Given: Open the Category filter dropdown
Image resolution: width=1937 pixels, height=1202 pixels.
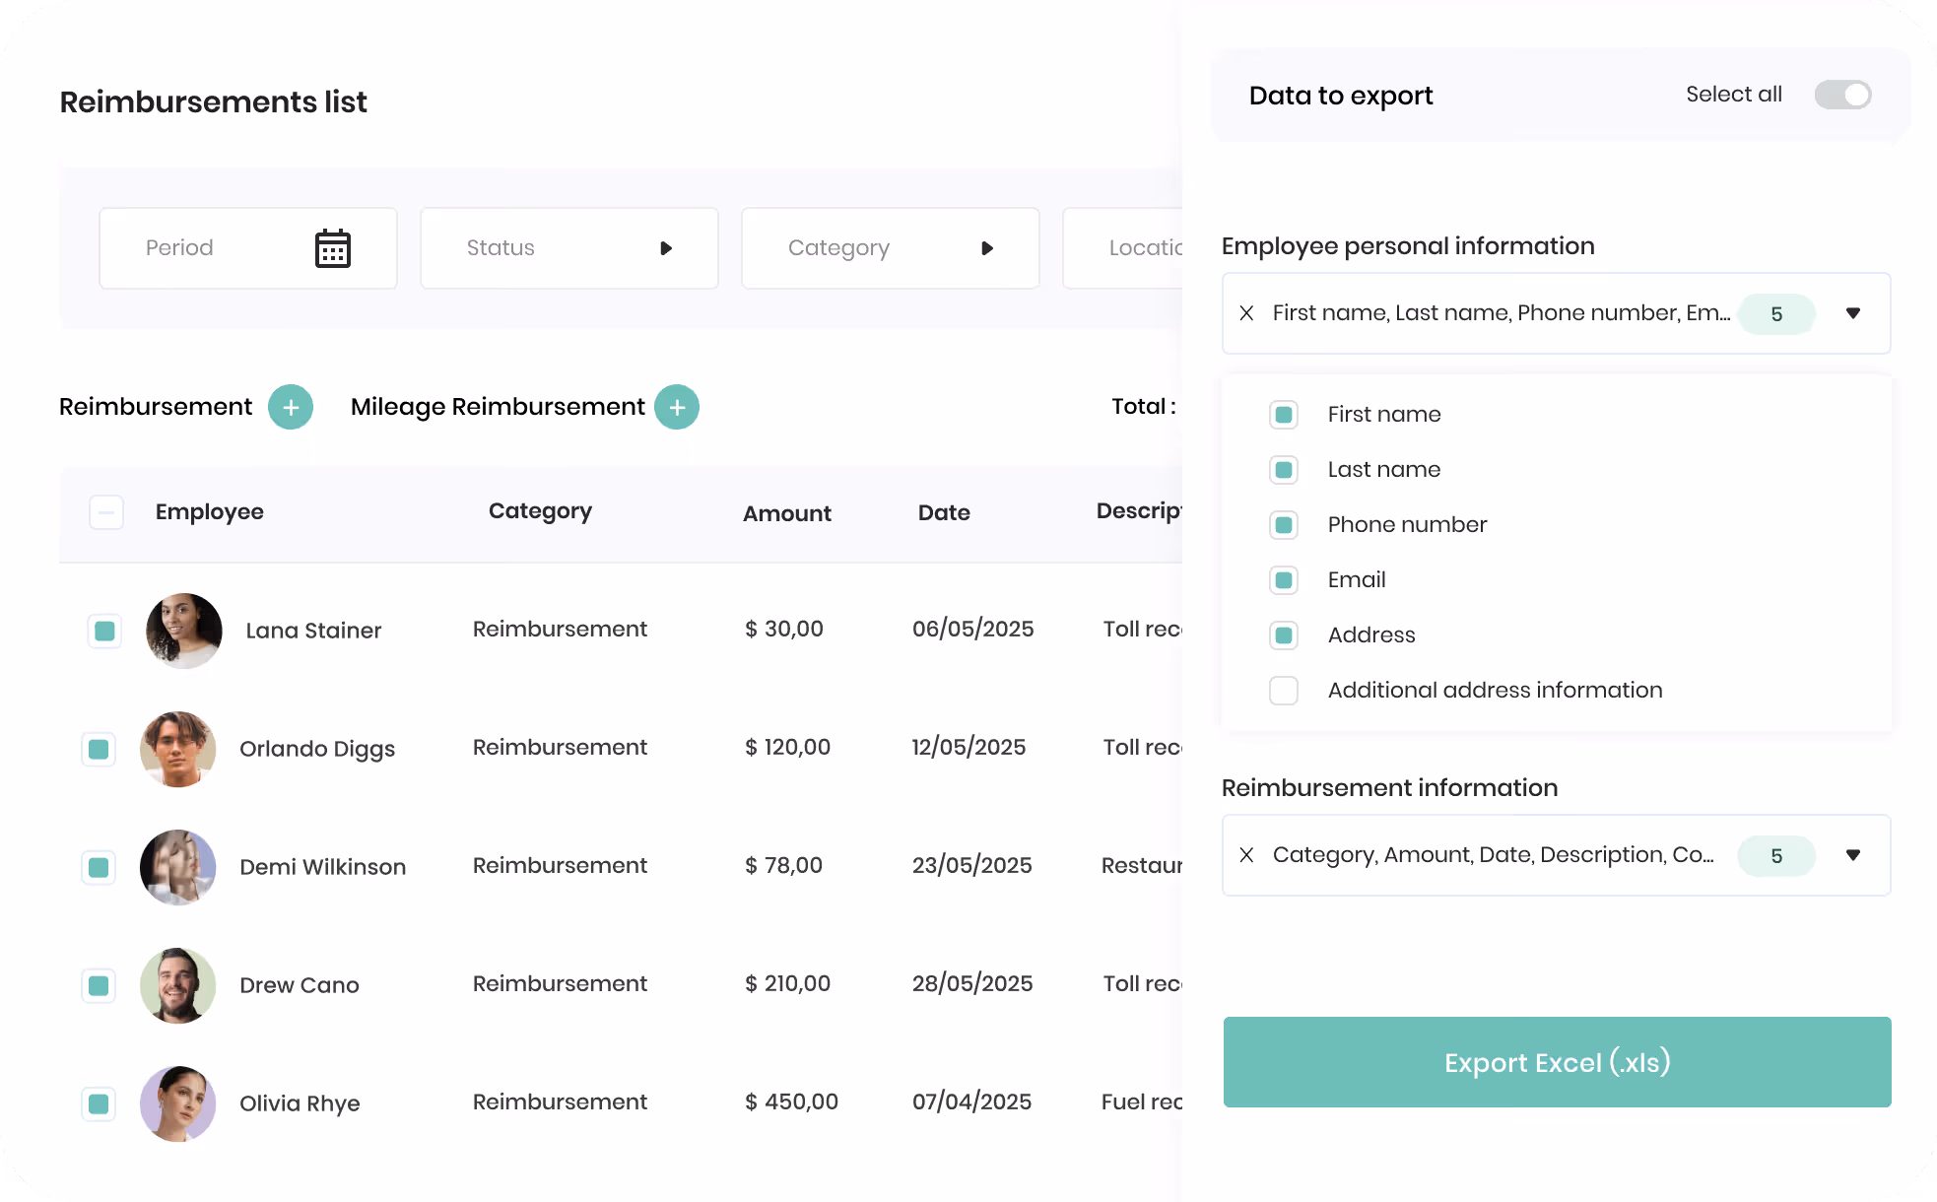Looking at the screenshot, I should tap(891, 248).
